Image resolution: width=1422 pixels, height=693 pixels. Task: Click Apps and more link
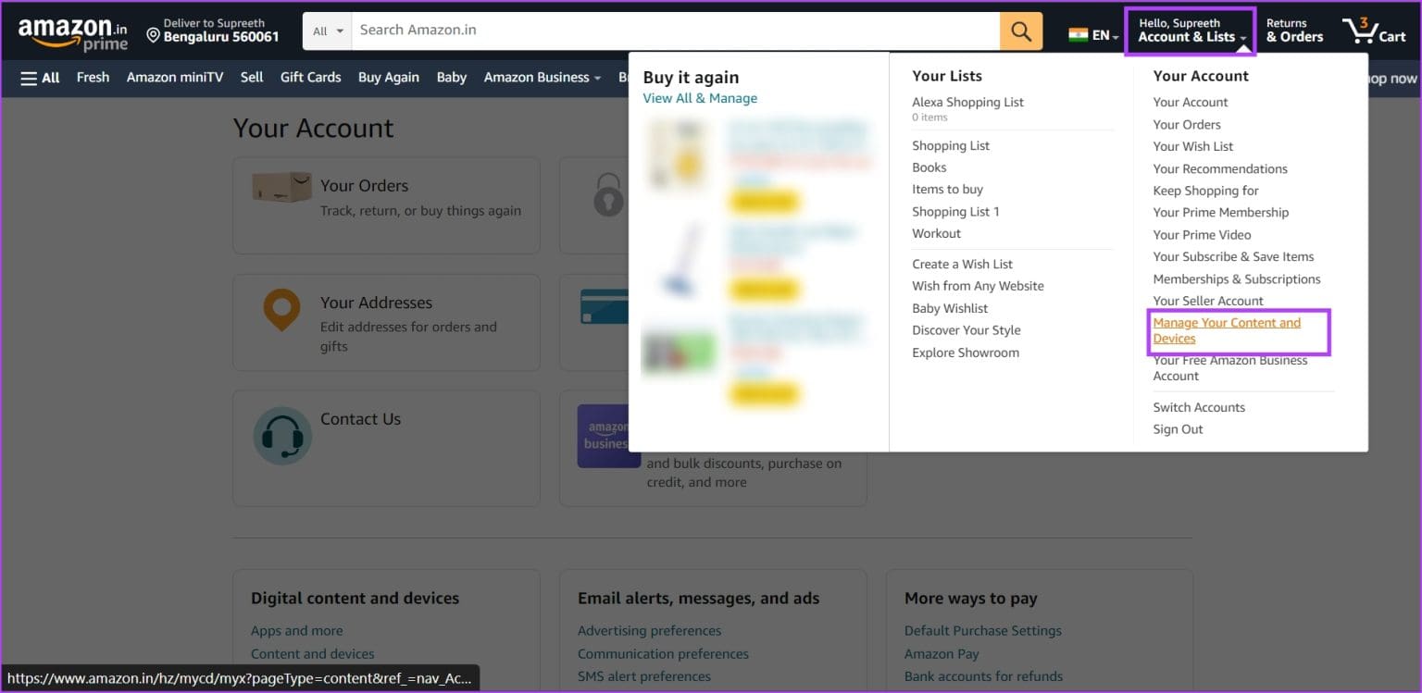pyautogui.click(x=296, y=630)
